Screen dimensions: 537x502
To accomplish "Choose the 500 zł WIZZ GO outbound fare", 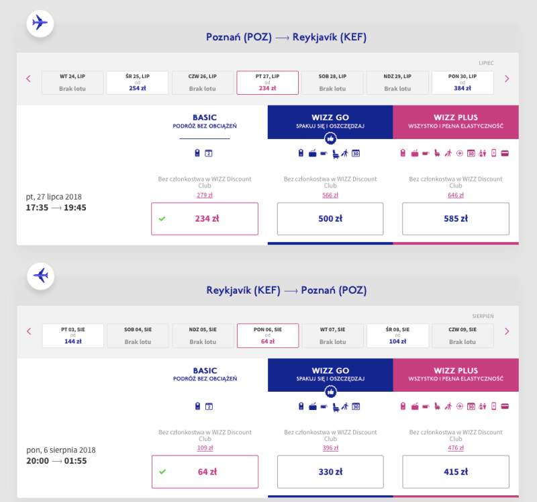I will (330, 219).
